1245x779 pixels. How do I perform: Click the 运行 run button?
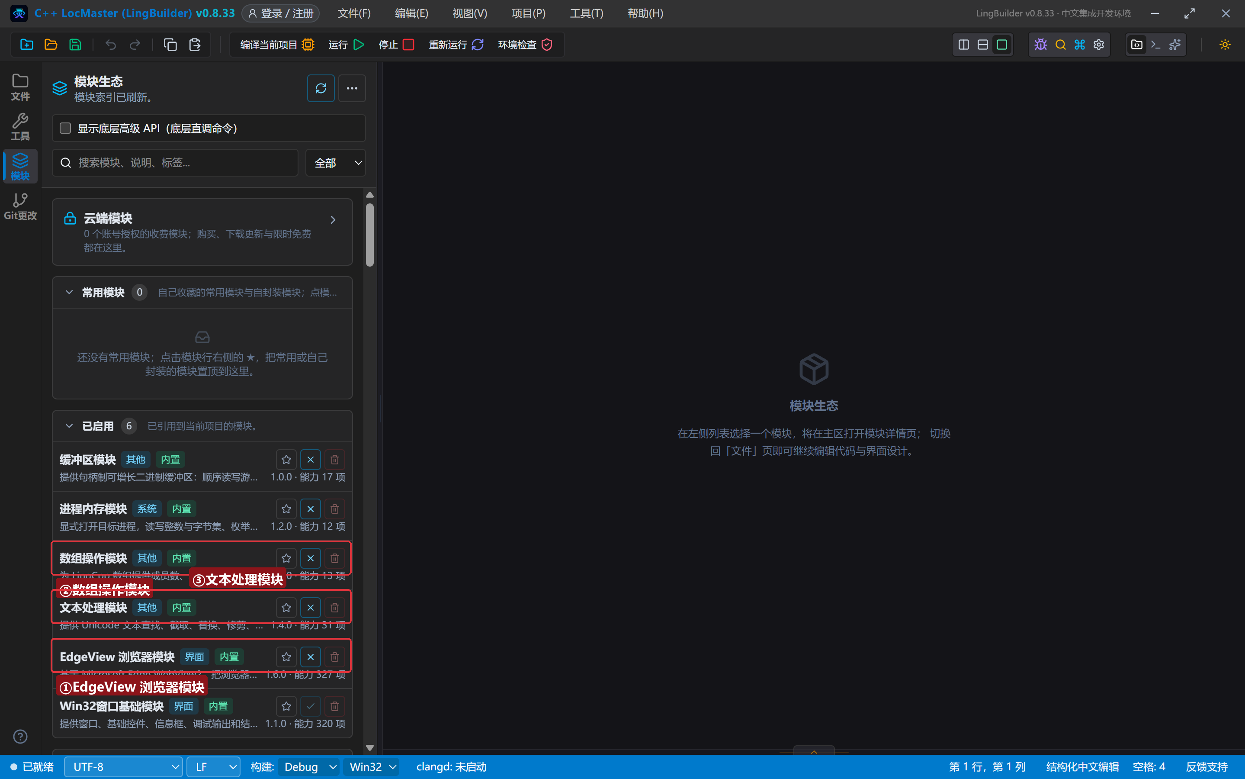pyautogui.click(x=346, y=45)
